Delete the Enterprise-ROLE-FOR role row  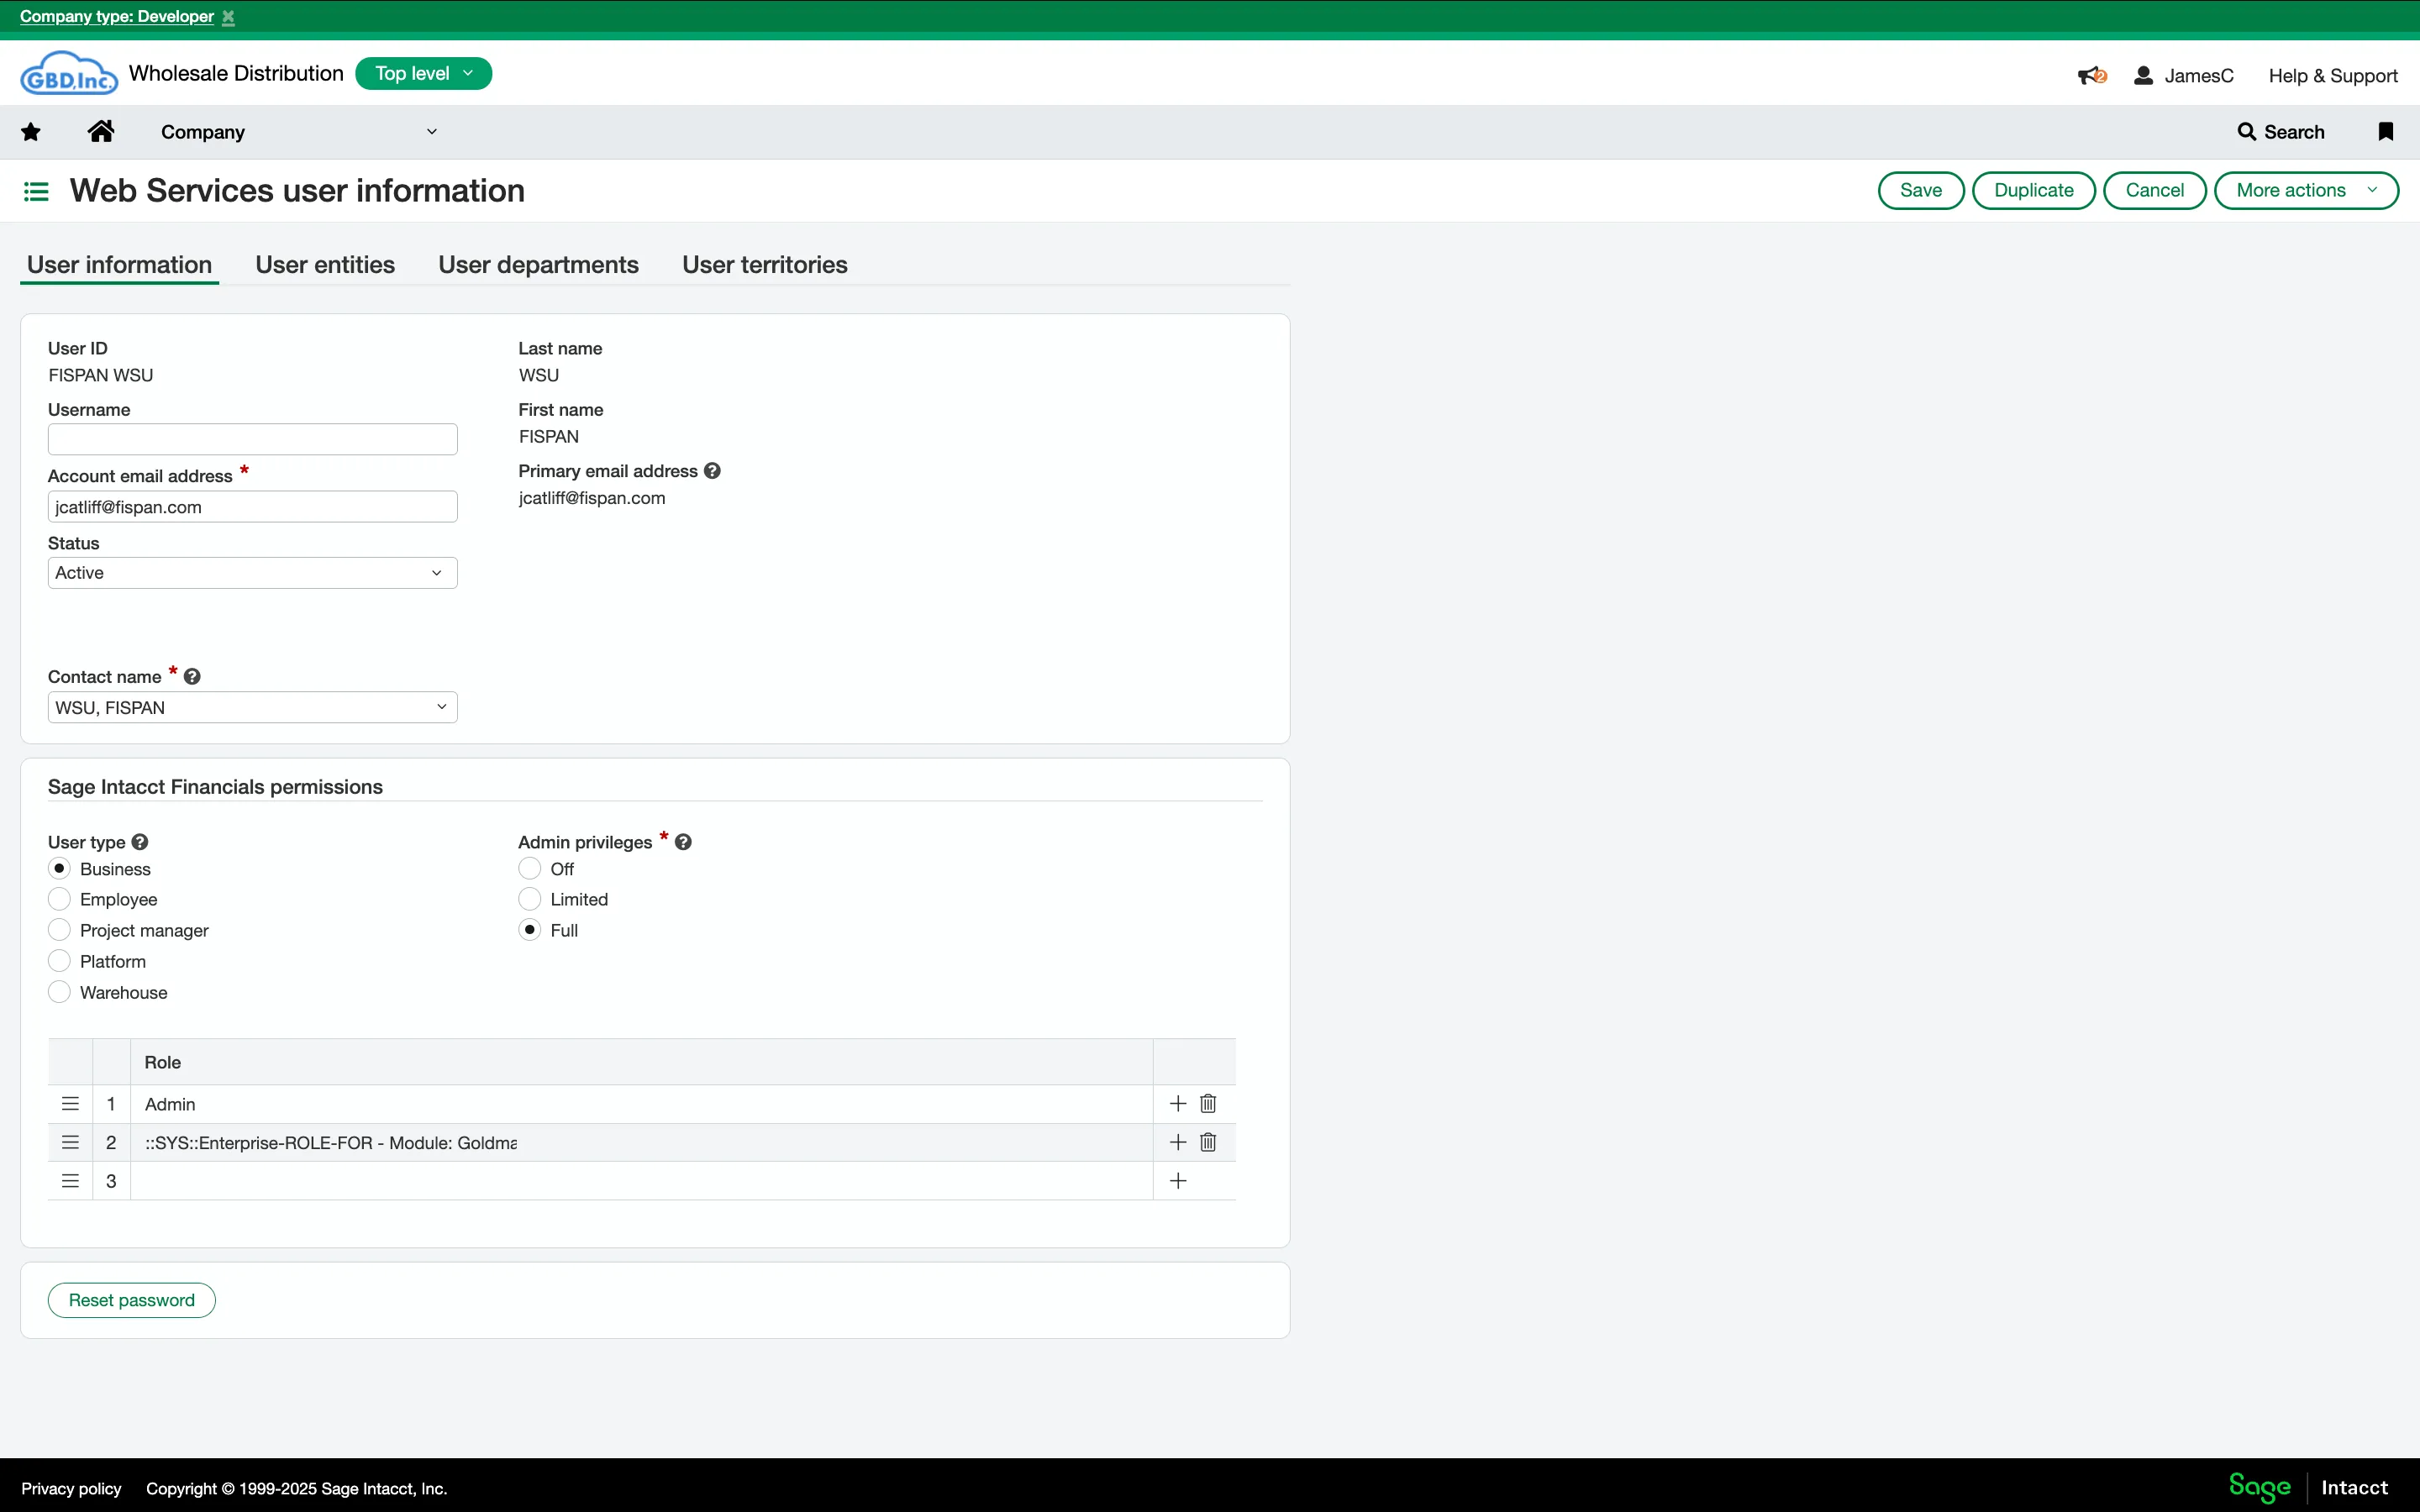(1208, 1142)
